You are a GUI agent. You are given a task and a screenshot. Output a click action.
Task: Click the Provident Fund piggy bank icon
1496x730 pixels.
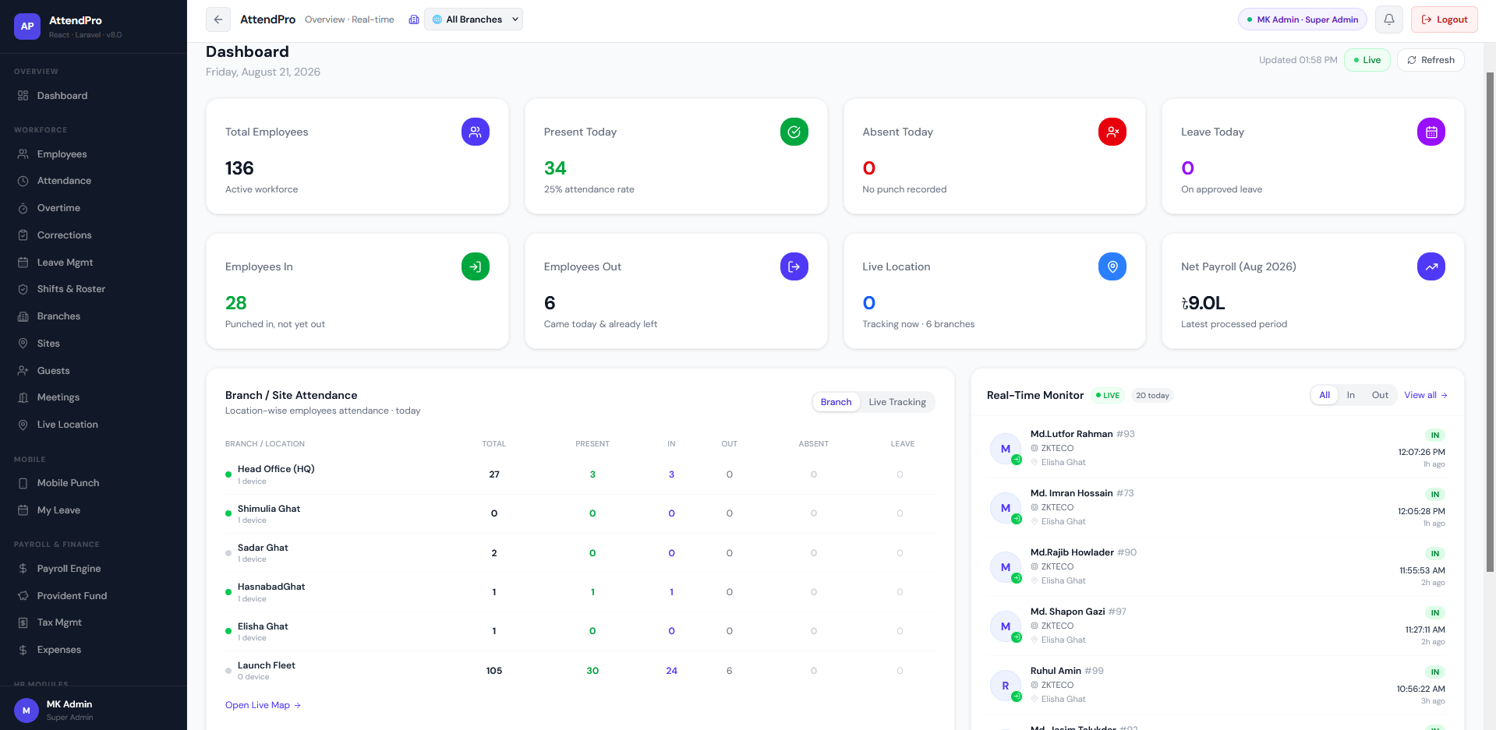click(x=23, y=596)
